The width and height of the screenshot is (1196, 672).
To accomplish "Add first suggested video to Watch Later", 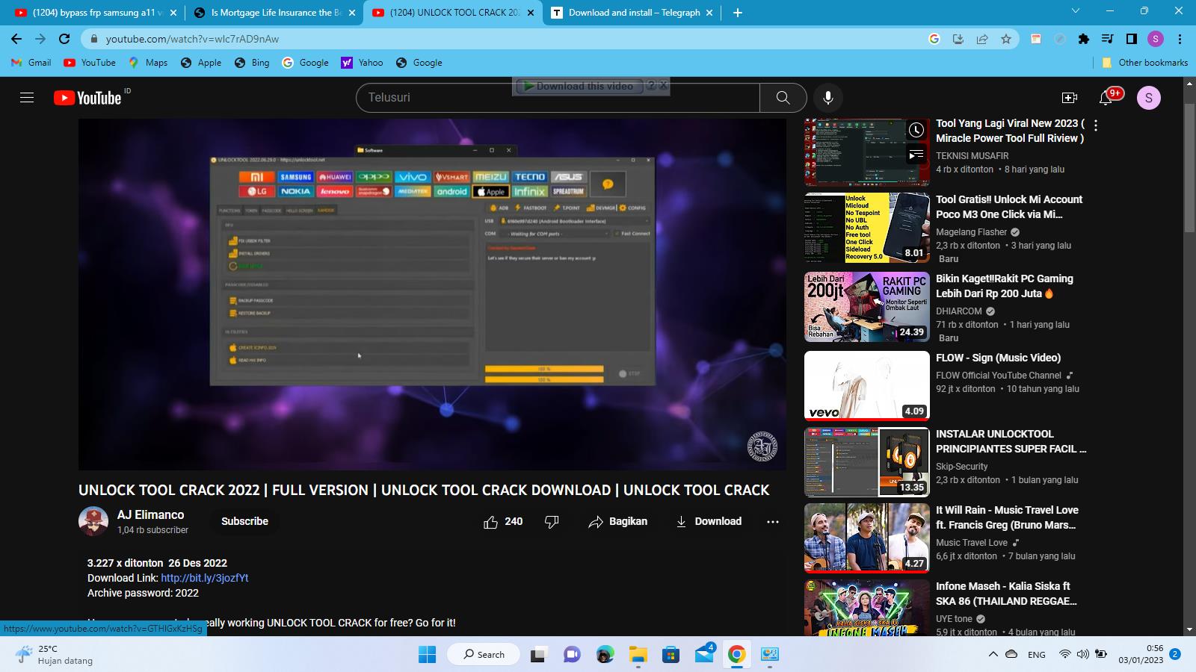I will point(916,131).
